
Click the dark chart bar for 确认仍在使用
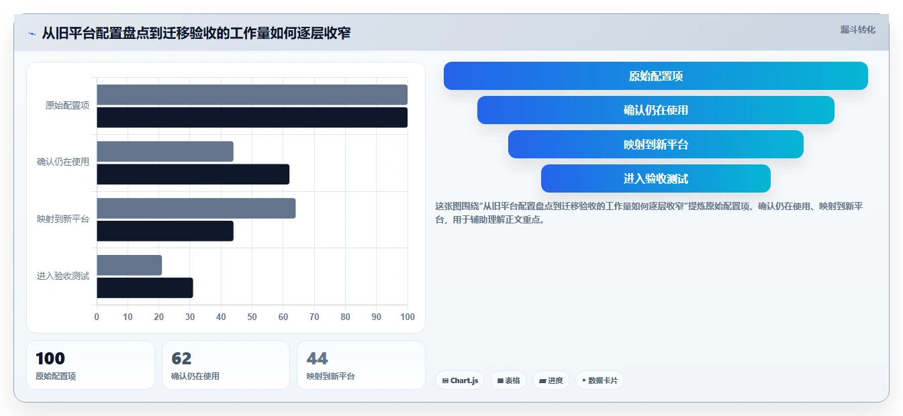(x=193, y=174)
